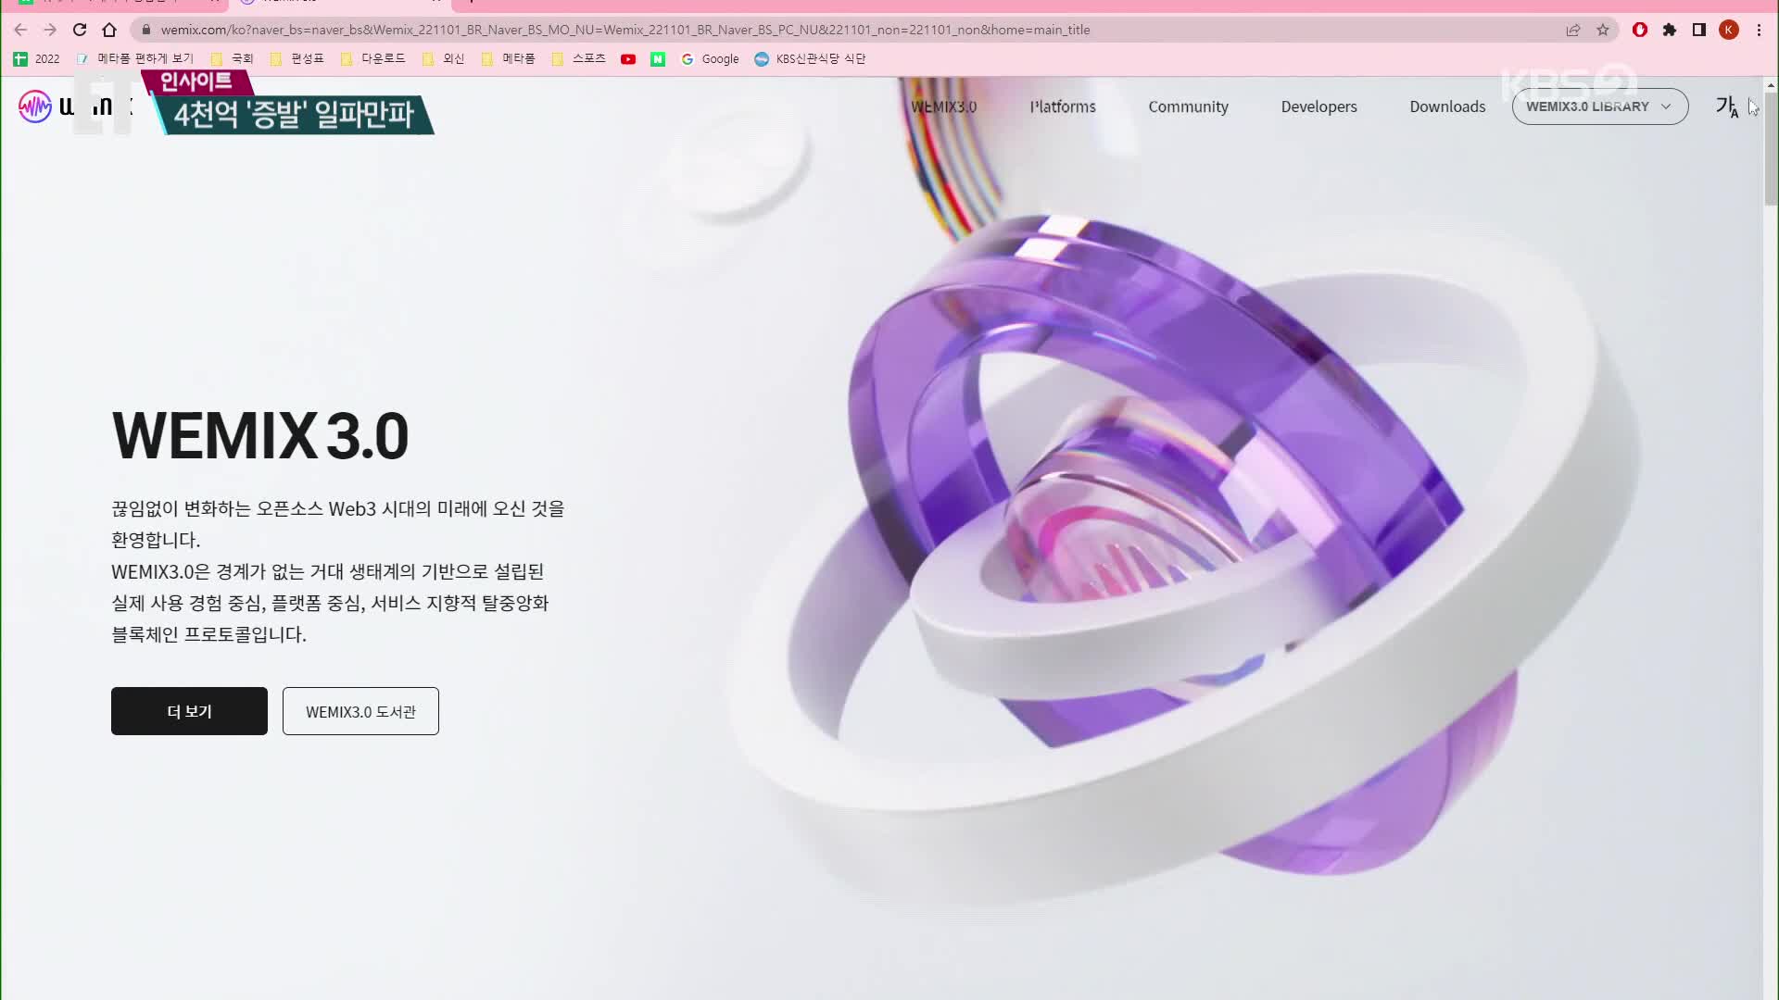Click the 더 보기 button

point(189,711)
